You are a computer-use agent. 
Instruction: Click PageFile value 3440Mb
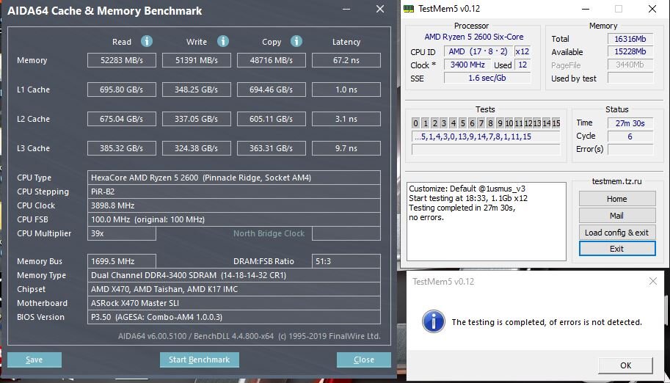coord(630,65)
